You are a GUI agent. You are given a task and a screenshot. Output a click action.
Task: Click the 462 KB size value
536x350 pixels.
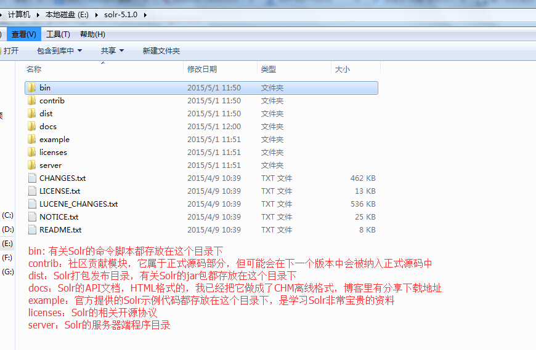coord(363,178)
